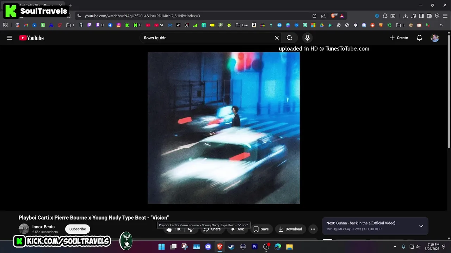Toggle the browser sidebar panel
Screen dimensions: 451x253
[421, 16]
